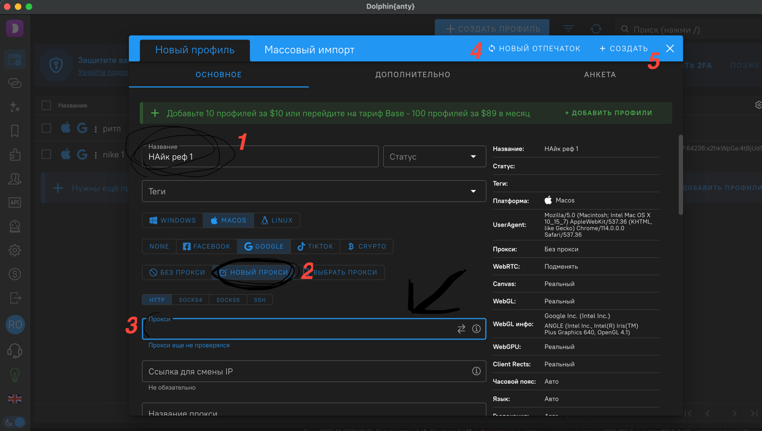The width and height of the screenshot is (762, 431).
Task: Click the refresh icon in top bar
Action: pos(596,29)
